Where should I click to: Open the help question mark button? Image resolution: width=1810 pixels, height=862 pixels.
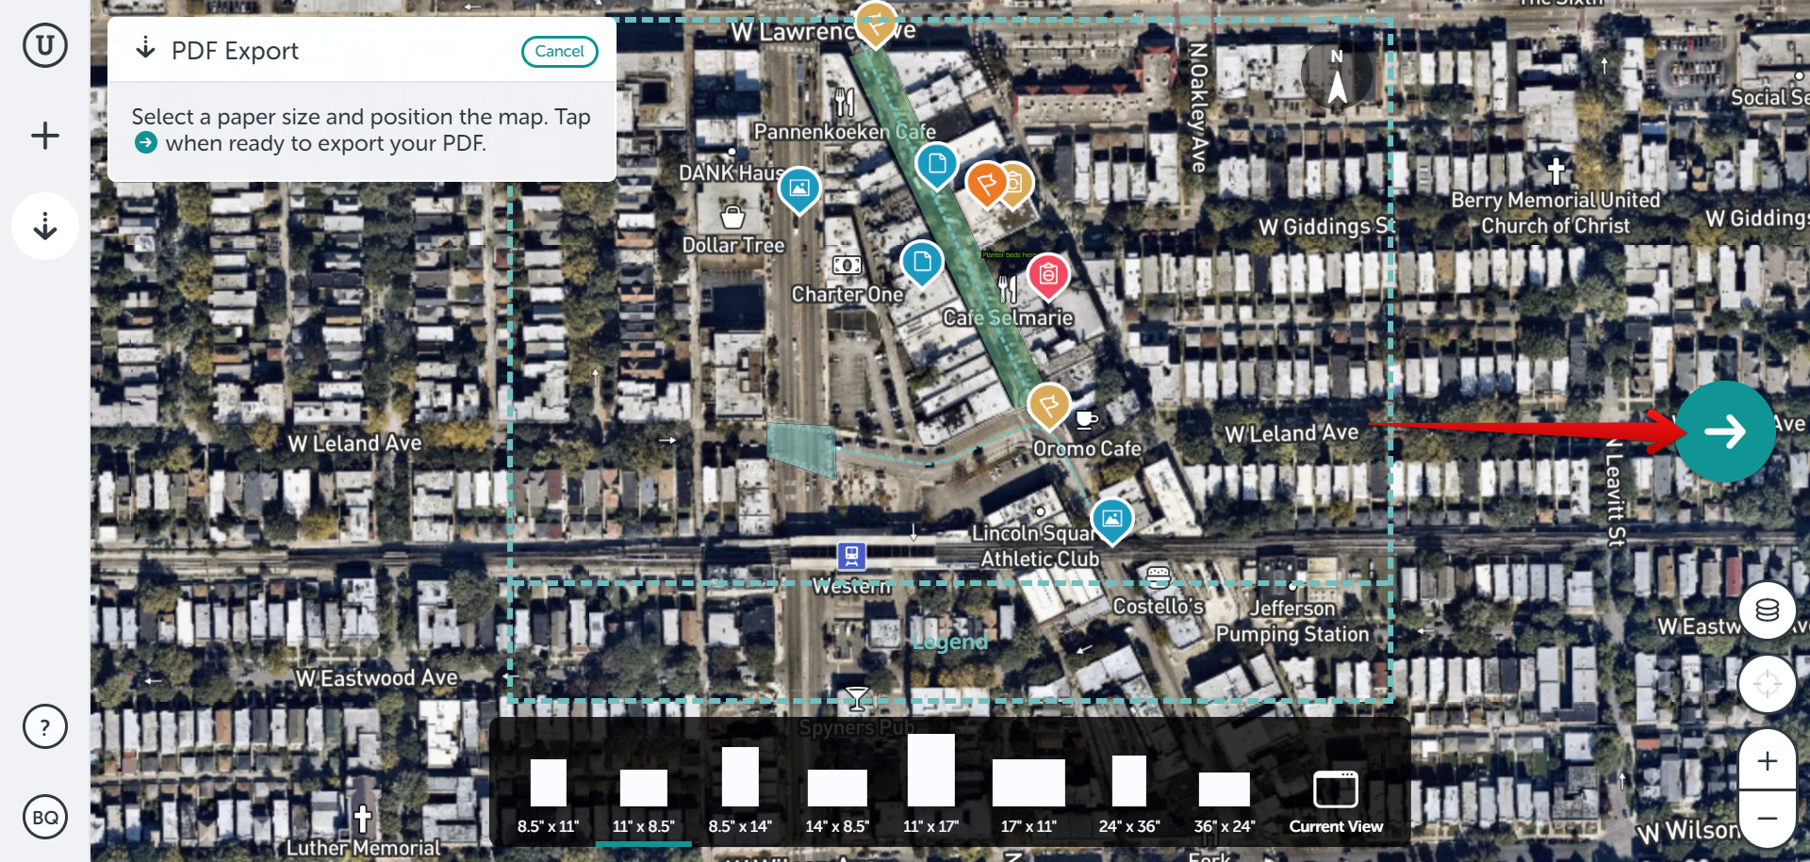click(45, 726)
